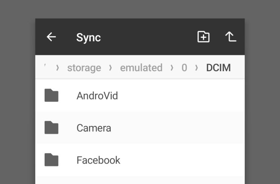The image size is (280, 184).
Task: Click the chevron before storage
Action: click(x=57, y=68)
